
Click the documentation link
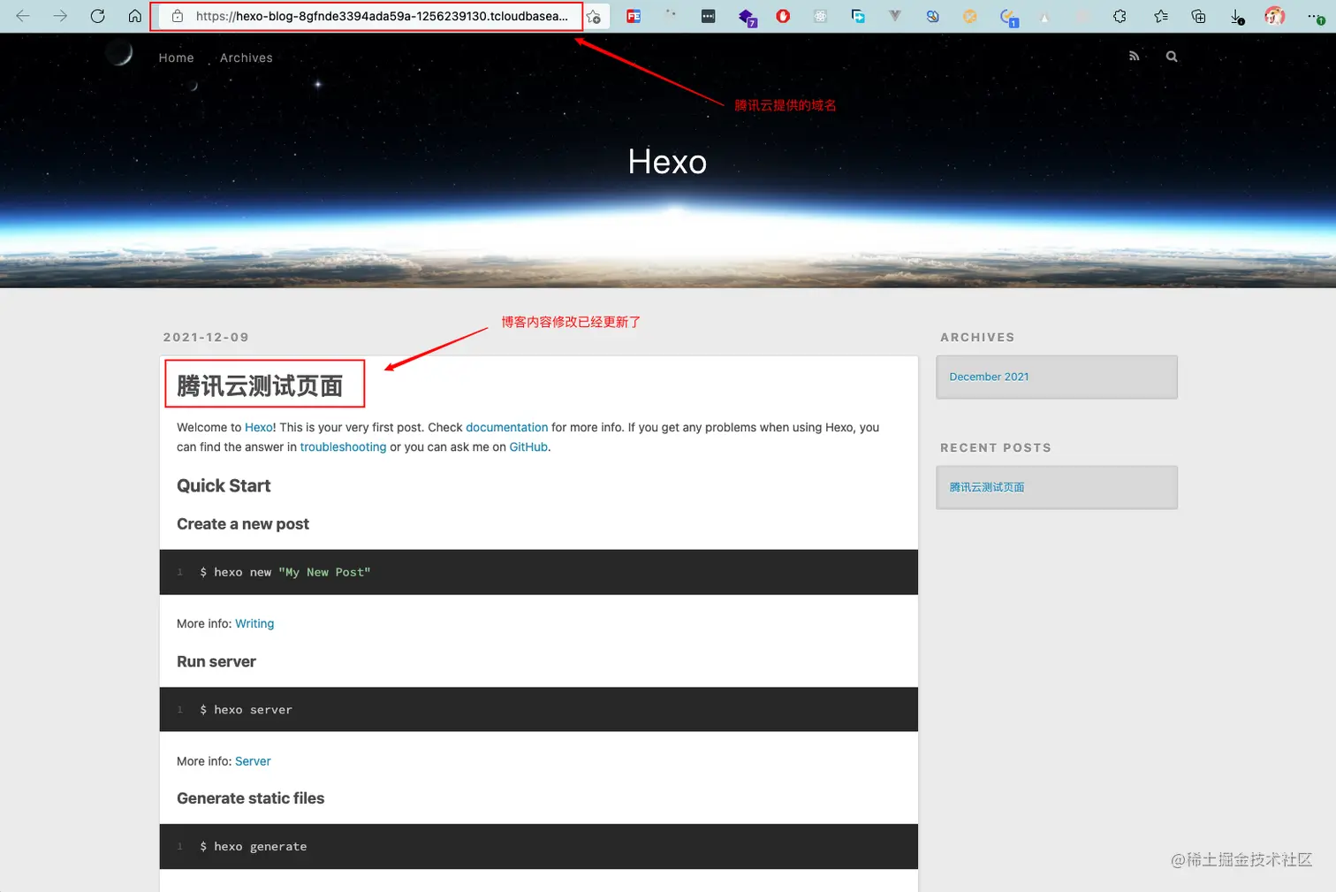(x=506, y=427)
